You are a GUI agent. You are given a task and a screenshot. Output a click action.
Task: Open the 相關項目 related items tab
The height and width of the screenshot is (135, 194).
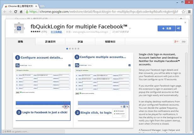point(110,42)
